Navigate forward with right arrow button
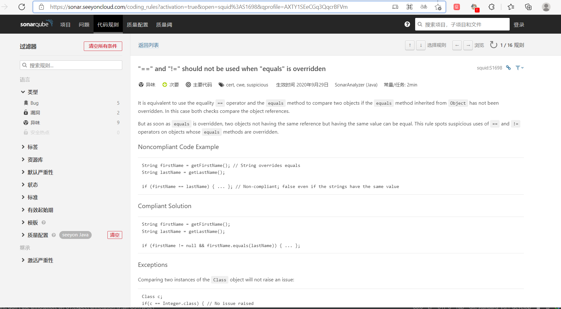 click(x=468, y=45)
